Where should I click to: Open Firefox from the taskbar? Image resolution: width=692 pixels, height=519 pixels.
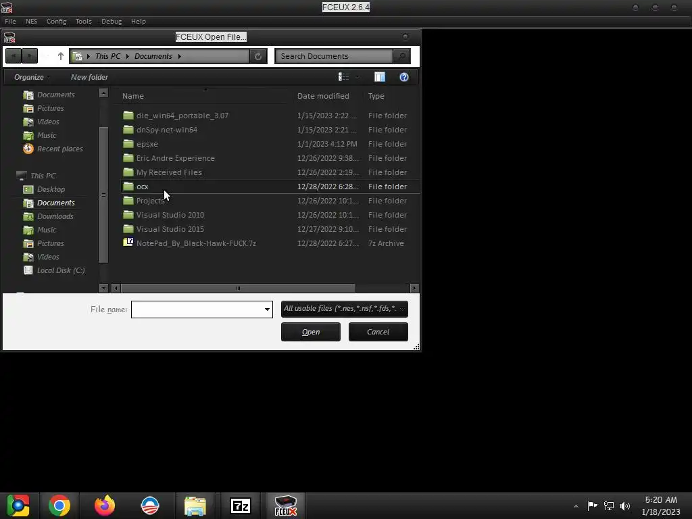click(x=105, y=505)
